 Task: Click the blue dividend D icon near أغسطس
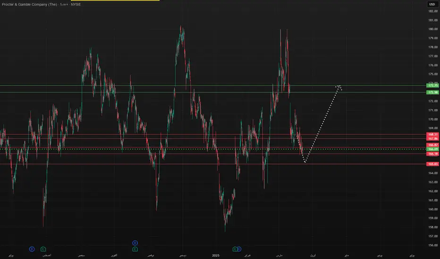[x=32, y=249]
